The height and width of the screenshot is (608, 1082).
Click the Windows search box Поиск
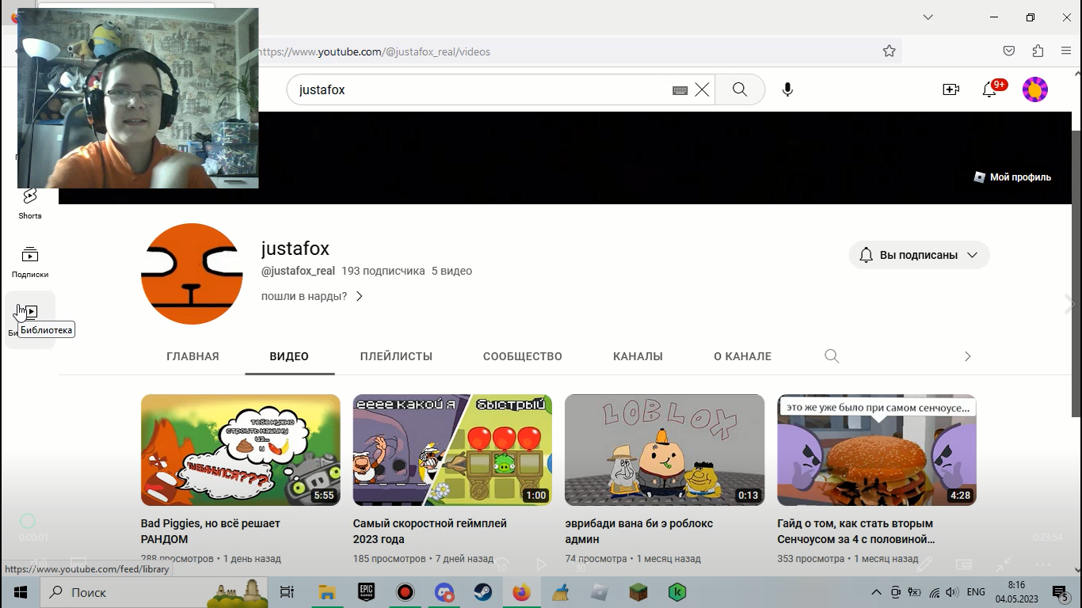point(153,592)
